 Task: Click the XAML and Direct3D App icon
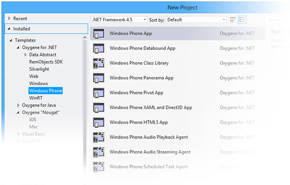coord(99,108)
